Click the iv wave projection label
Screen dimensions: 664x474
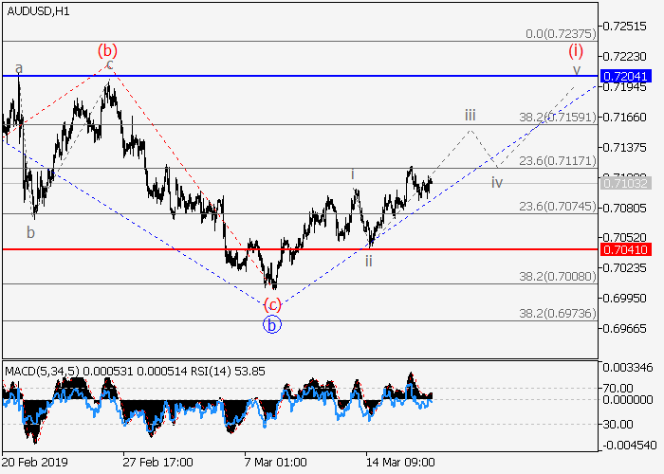[496, 182]
